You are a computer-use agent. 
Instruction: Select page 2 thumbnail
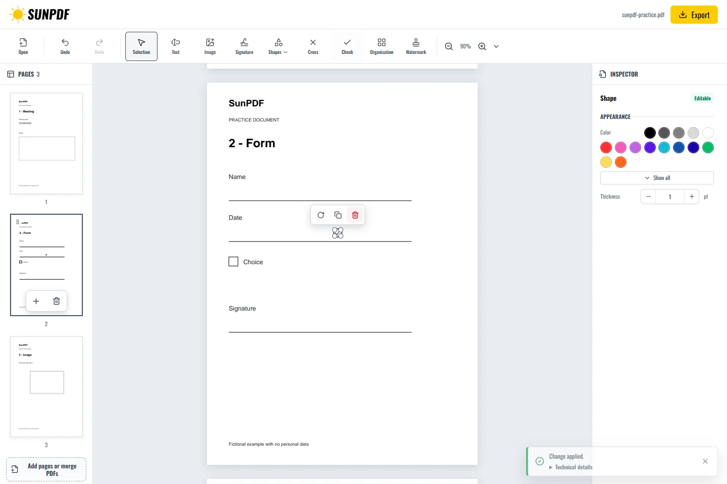pos(46,265)
